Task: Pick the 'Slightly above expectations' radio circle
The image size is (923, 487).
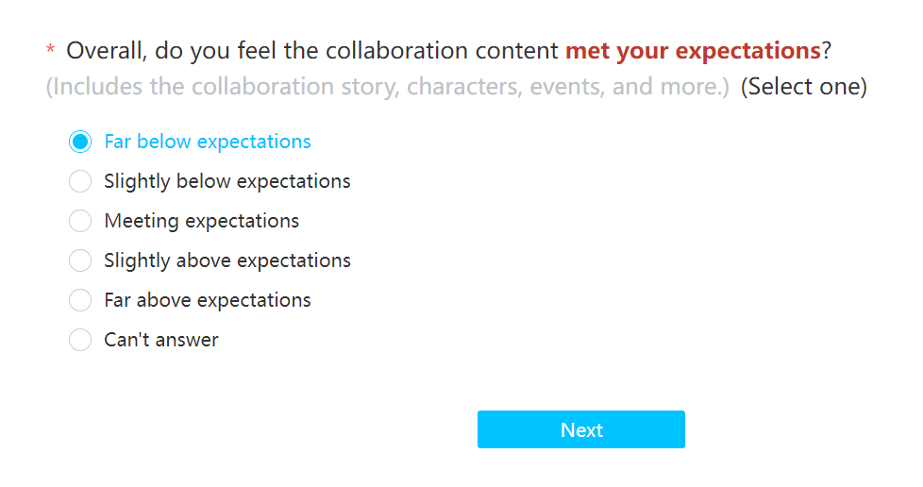Action: tap(80, 260)
